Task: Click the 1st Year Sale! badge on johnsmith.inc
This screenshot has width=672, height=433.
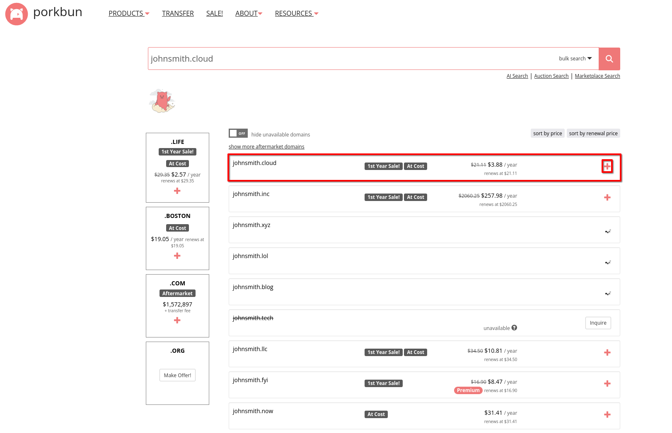Action: (384, 197)
